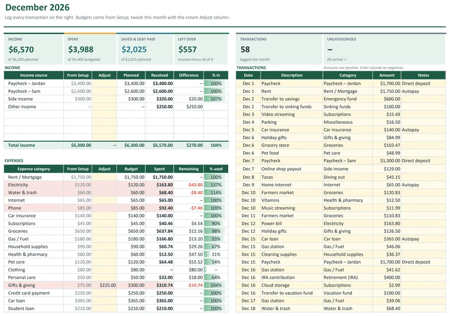Click the Transactions count 58
This screenshot has height=316, width=450.
[245, 50]
